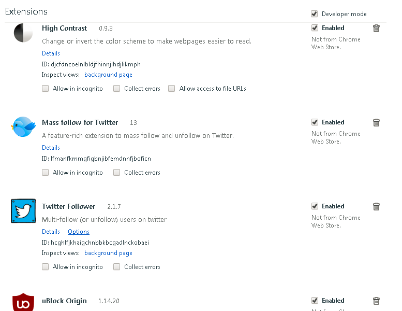This screenshot has width=402, height=311.
Task: Inspect Twitter Follower background page
Action: click(108, 253)
